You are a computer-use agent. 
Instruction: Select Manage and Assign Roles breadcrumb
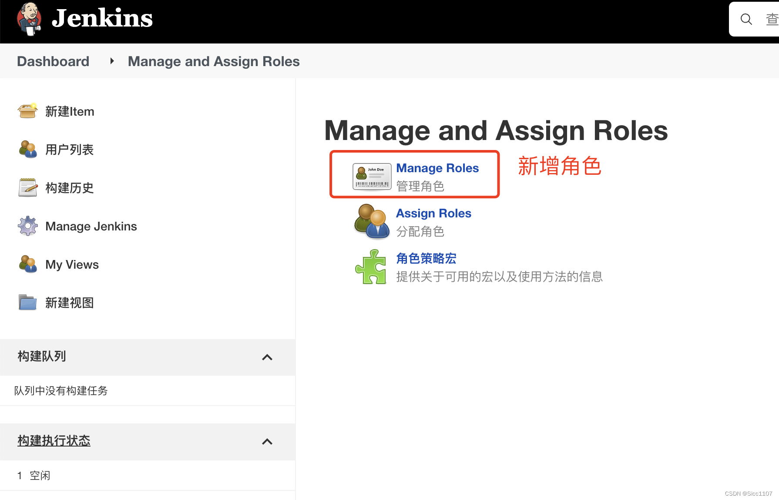214,61
